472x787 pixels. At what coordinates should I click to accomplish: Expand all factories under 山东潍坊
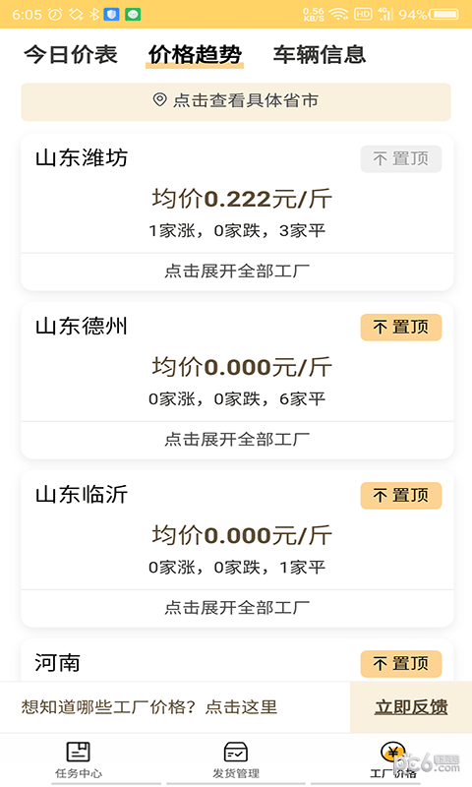pyautogui.click(x=237, y=272)
